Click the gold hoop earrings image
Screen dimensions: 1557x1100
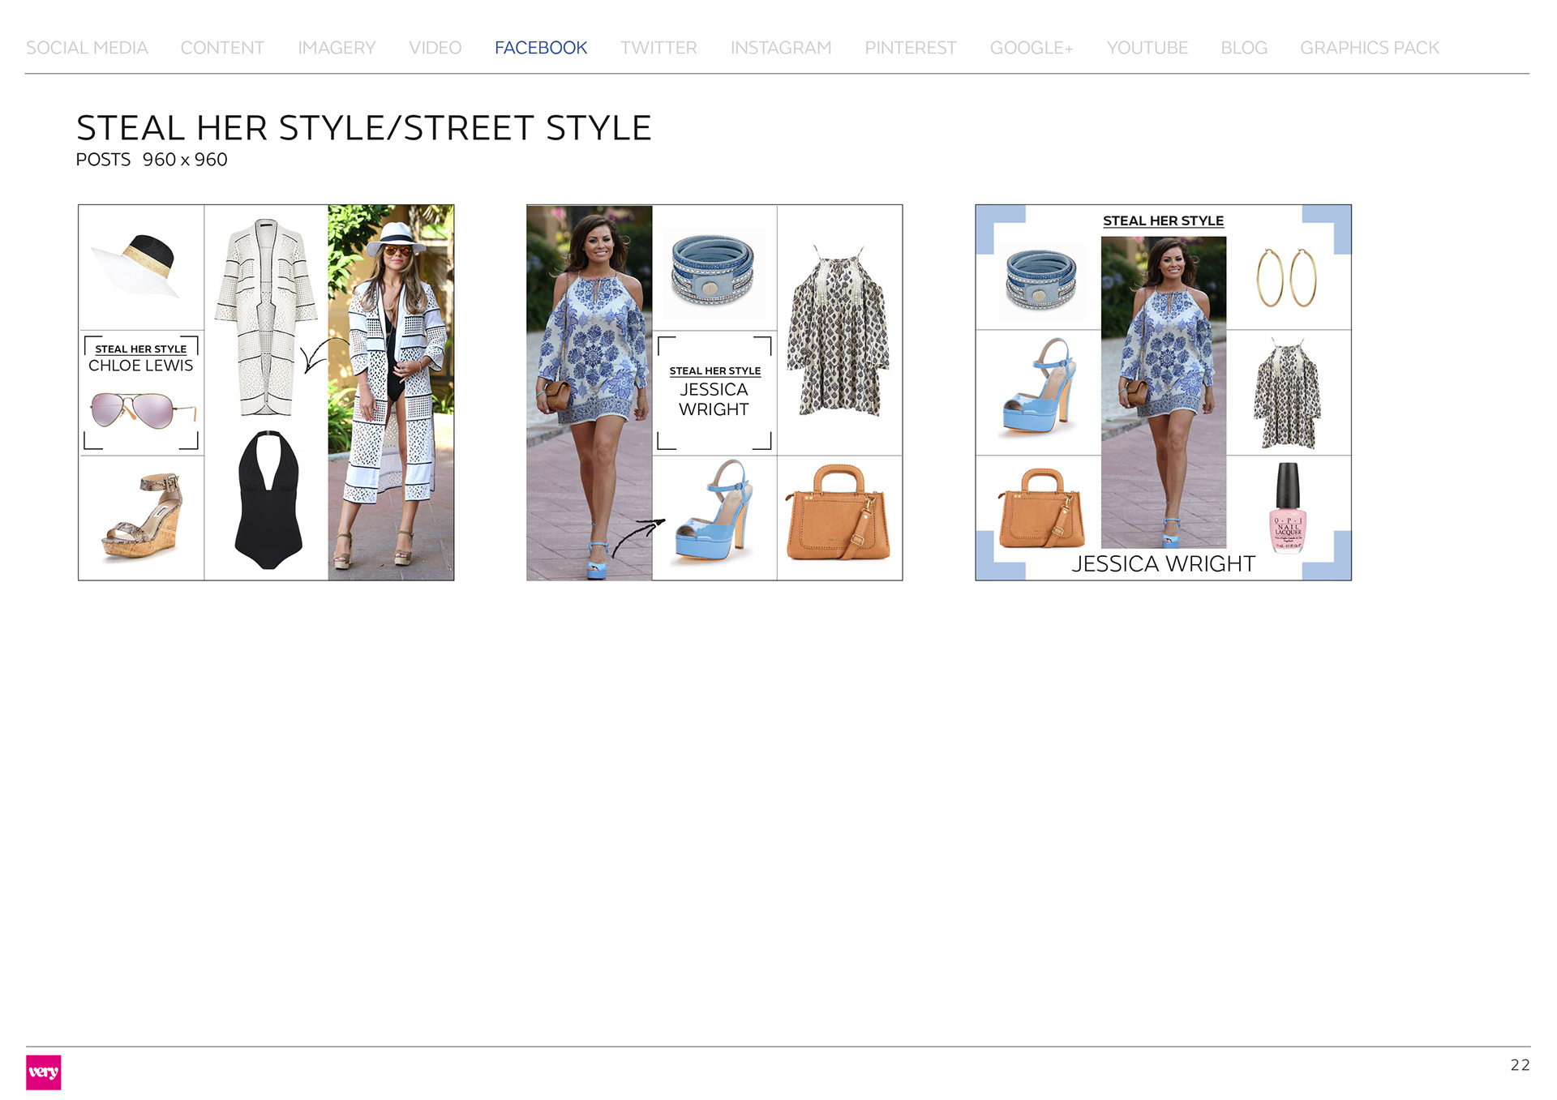[x=1286, y=278]
